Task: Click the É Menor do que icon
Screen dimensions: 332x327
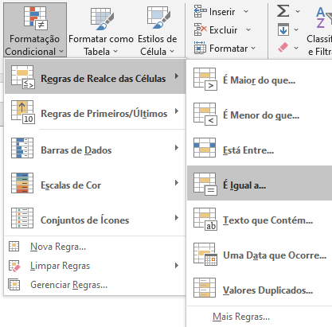Action: [205, 114]
